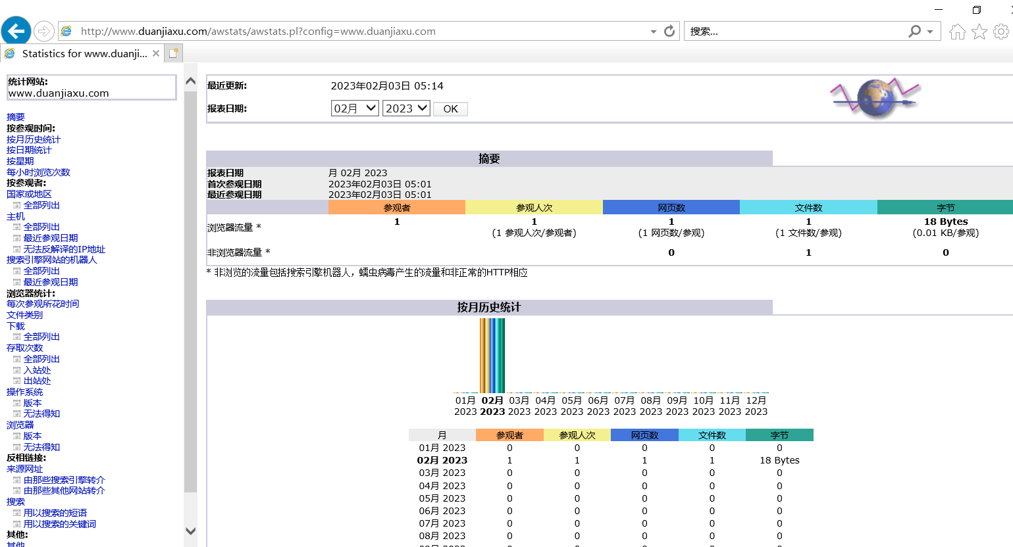Click list icon beside 用以搜索的短语
1013x547 pixels.
[x=17, y=513]
